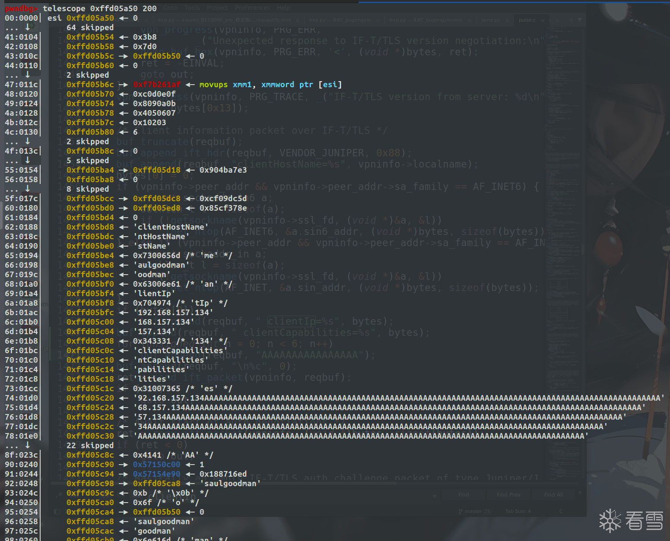Switch to the send.py tab
The width and height of the screenshot is (670, 541).
coord(490,20)
